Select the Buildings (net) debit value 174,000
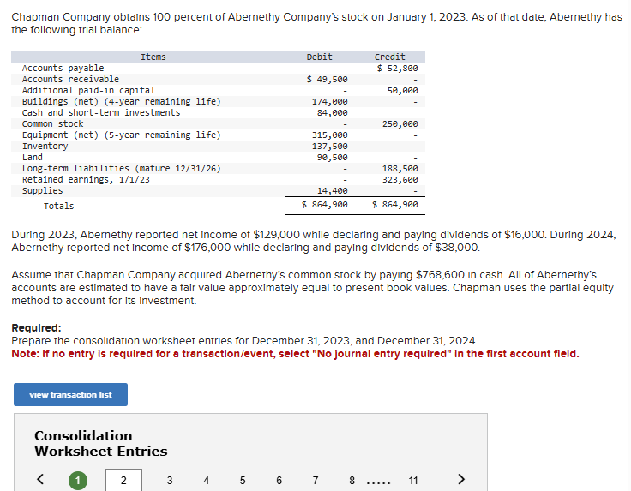 coord(329,102)
